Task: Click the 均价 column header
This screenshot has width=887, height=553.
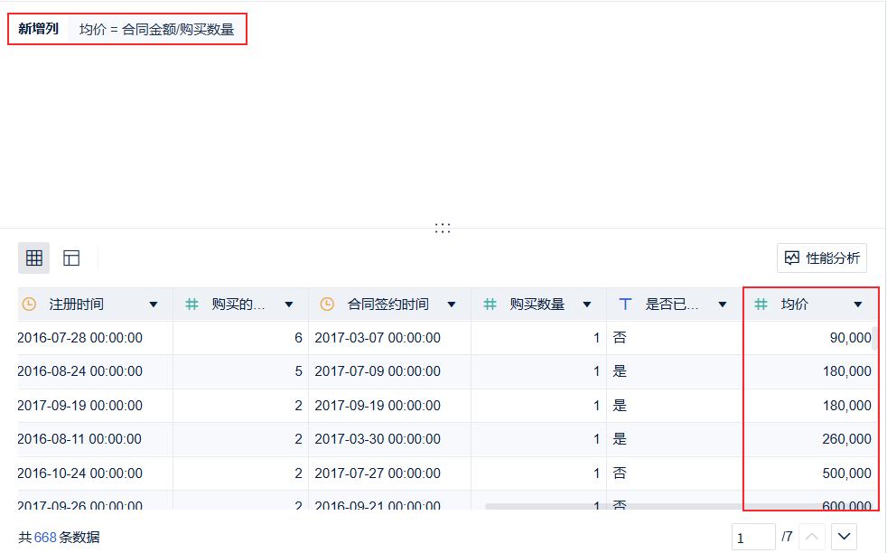Action: pyautogui.click(x=810, y=305)
